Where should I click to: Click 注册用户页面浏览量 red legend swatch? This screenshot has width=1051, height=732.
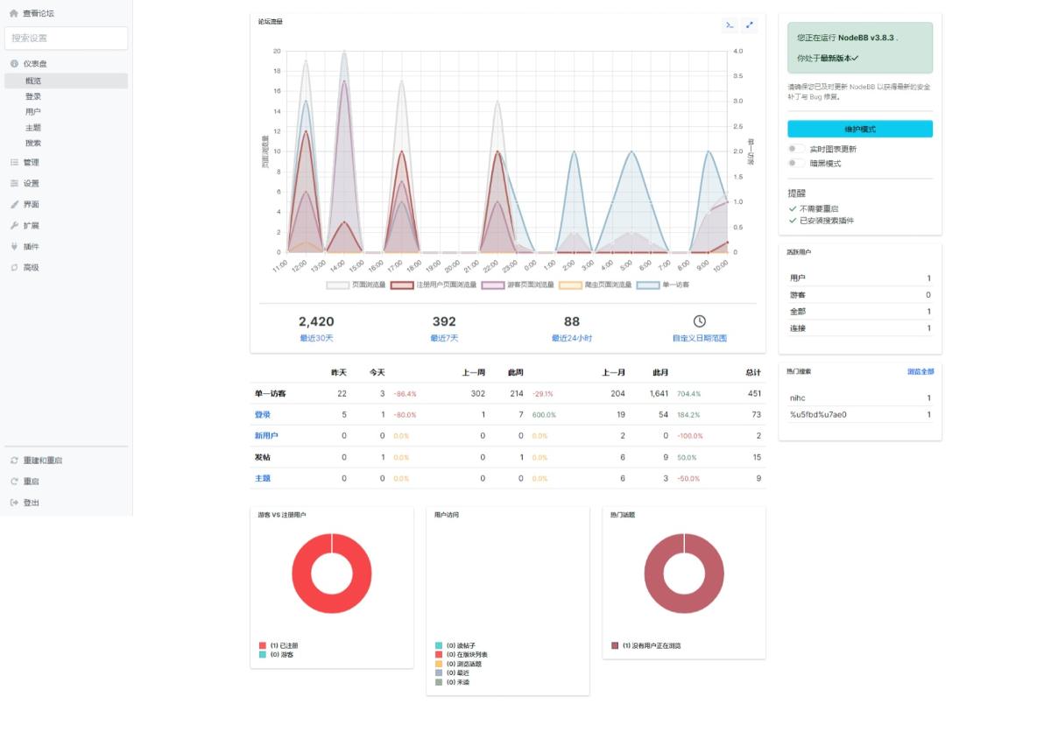point(402,285)
